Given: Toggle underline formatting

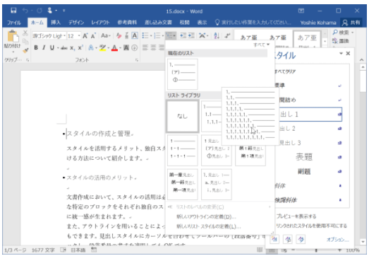Looking at the screenshot, I should 52,47.
